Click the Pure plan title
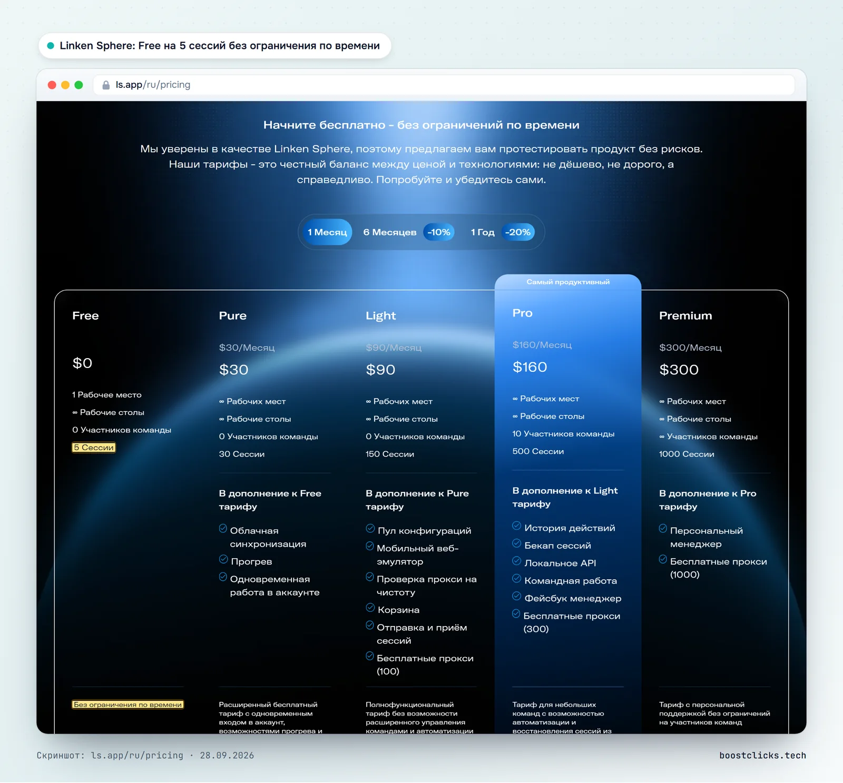Viewport: 843px width, 783px height. (x=233, y=315)
